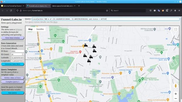Click the Mundo Restaurant Berlin marker
The image size is (182, 102).
(45, 72)
